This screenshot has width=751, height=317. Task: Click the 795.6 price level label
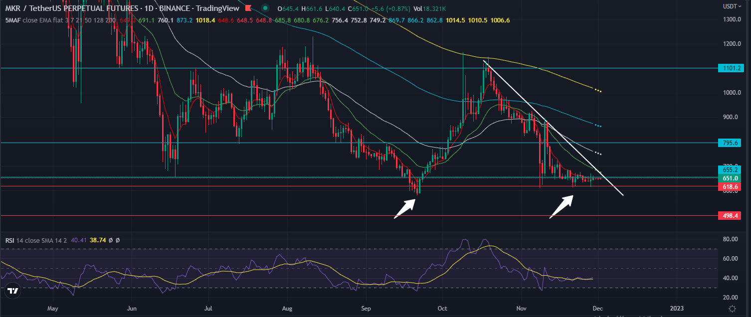coord(730,143)
